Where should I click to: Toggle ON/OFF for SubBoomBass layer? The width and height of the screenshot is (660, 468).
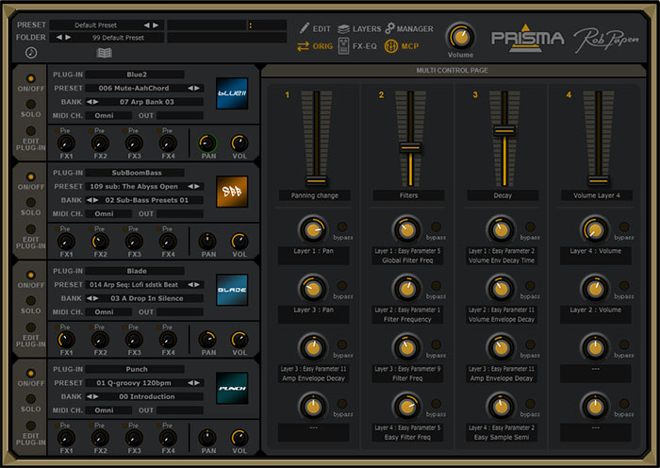31,176
